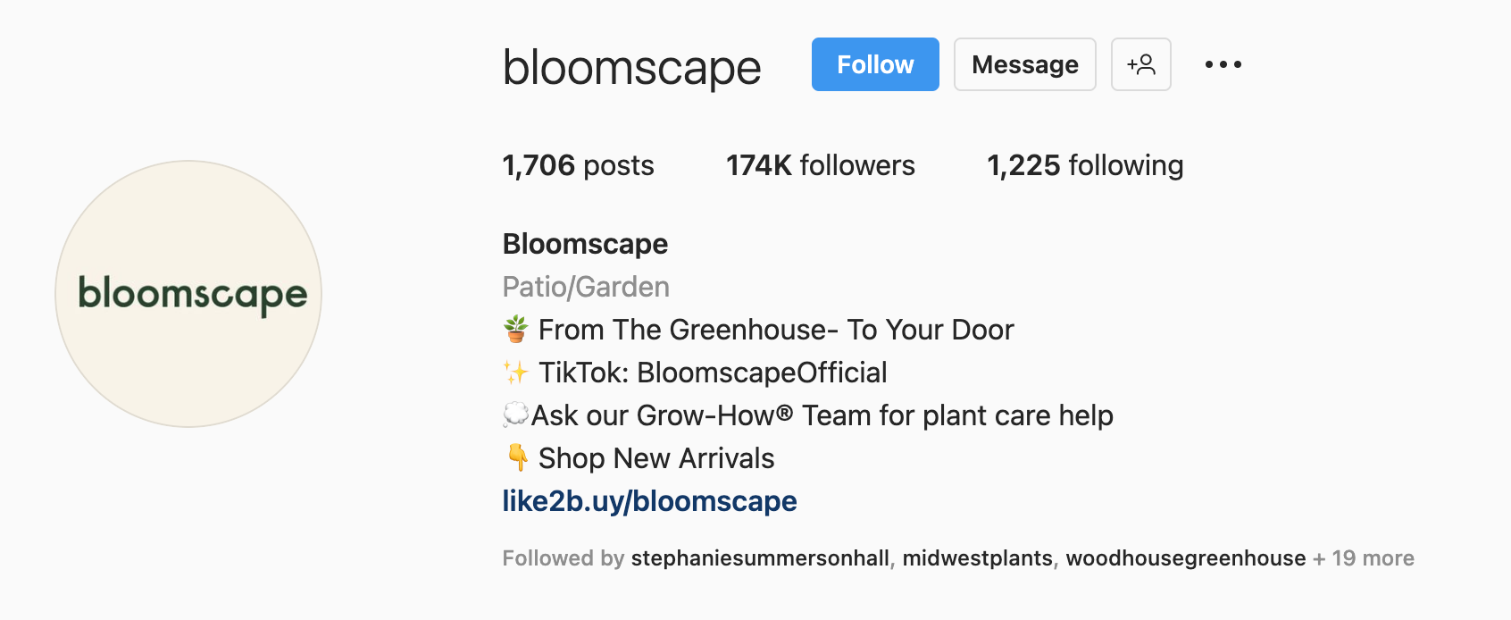Open the woodhousegreenhouse profile
The height and width of the screenshot is (620, 1511).
1185,558
